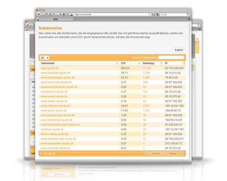Open the Google search engine selector icon
Viewport: 227px width, 181px height.
(157, 14)
